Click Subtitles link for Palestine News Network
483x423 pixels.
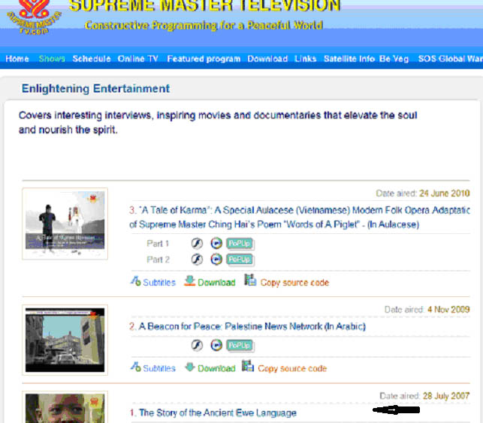pyautogui.click(x=159, y=368)
